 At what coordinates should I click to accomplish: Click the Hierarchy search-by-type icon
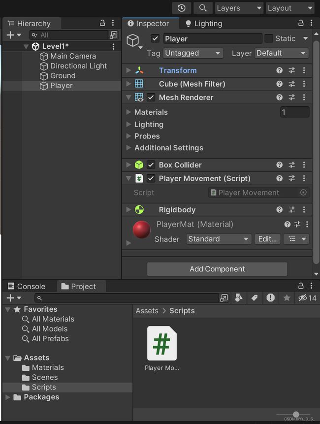(x=114, y=35)
